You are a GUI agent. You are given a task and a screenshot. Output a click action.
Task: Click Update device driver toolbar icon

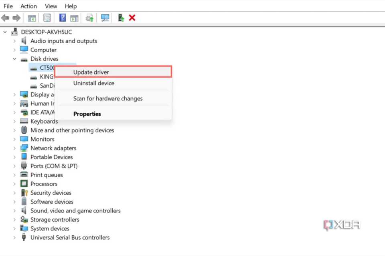89,18
